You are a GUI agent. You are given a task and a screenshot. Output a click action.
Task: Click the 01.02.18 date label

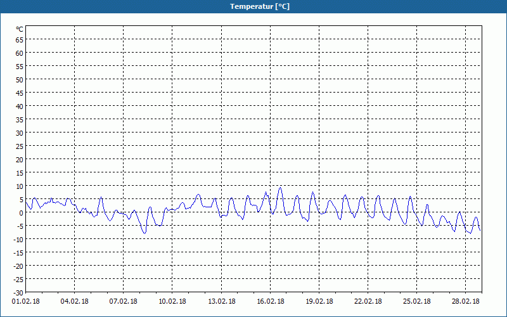(x=25, y=302)
